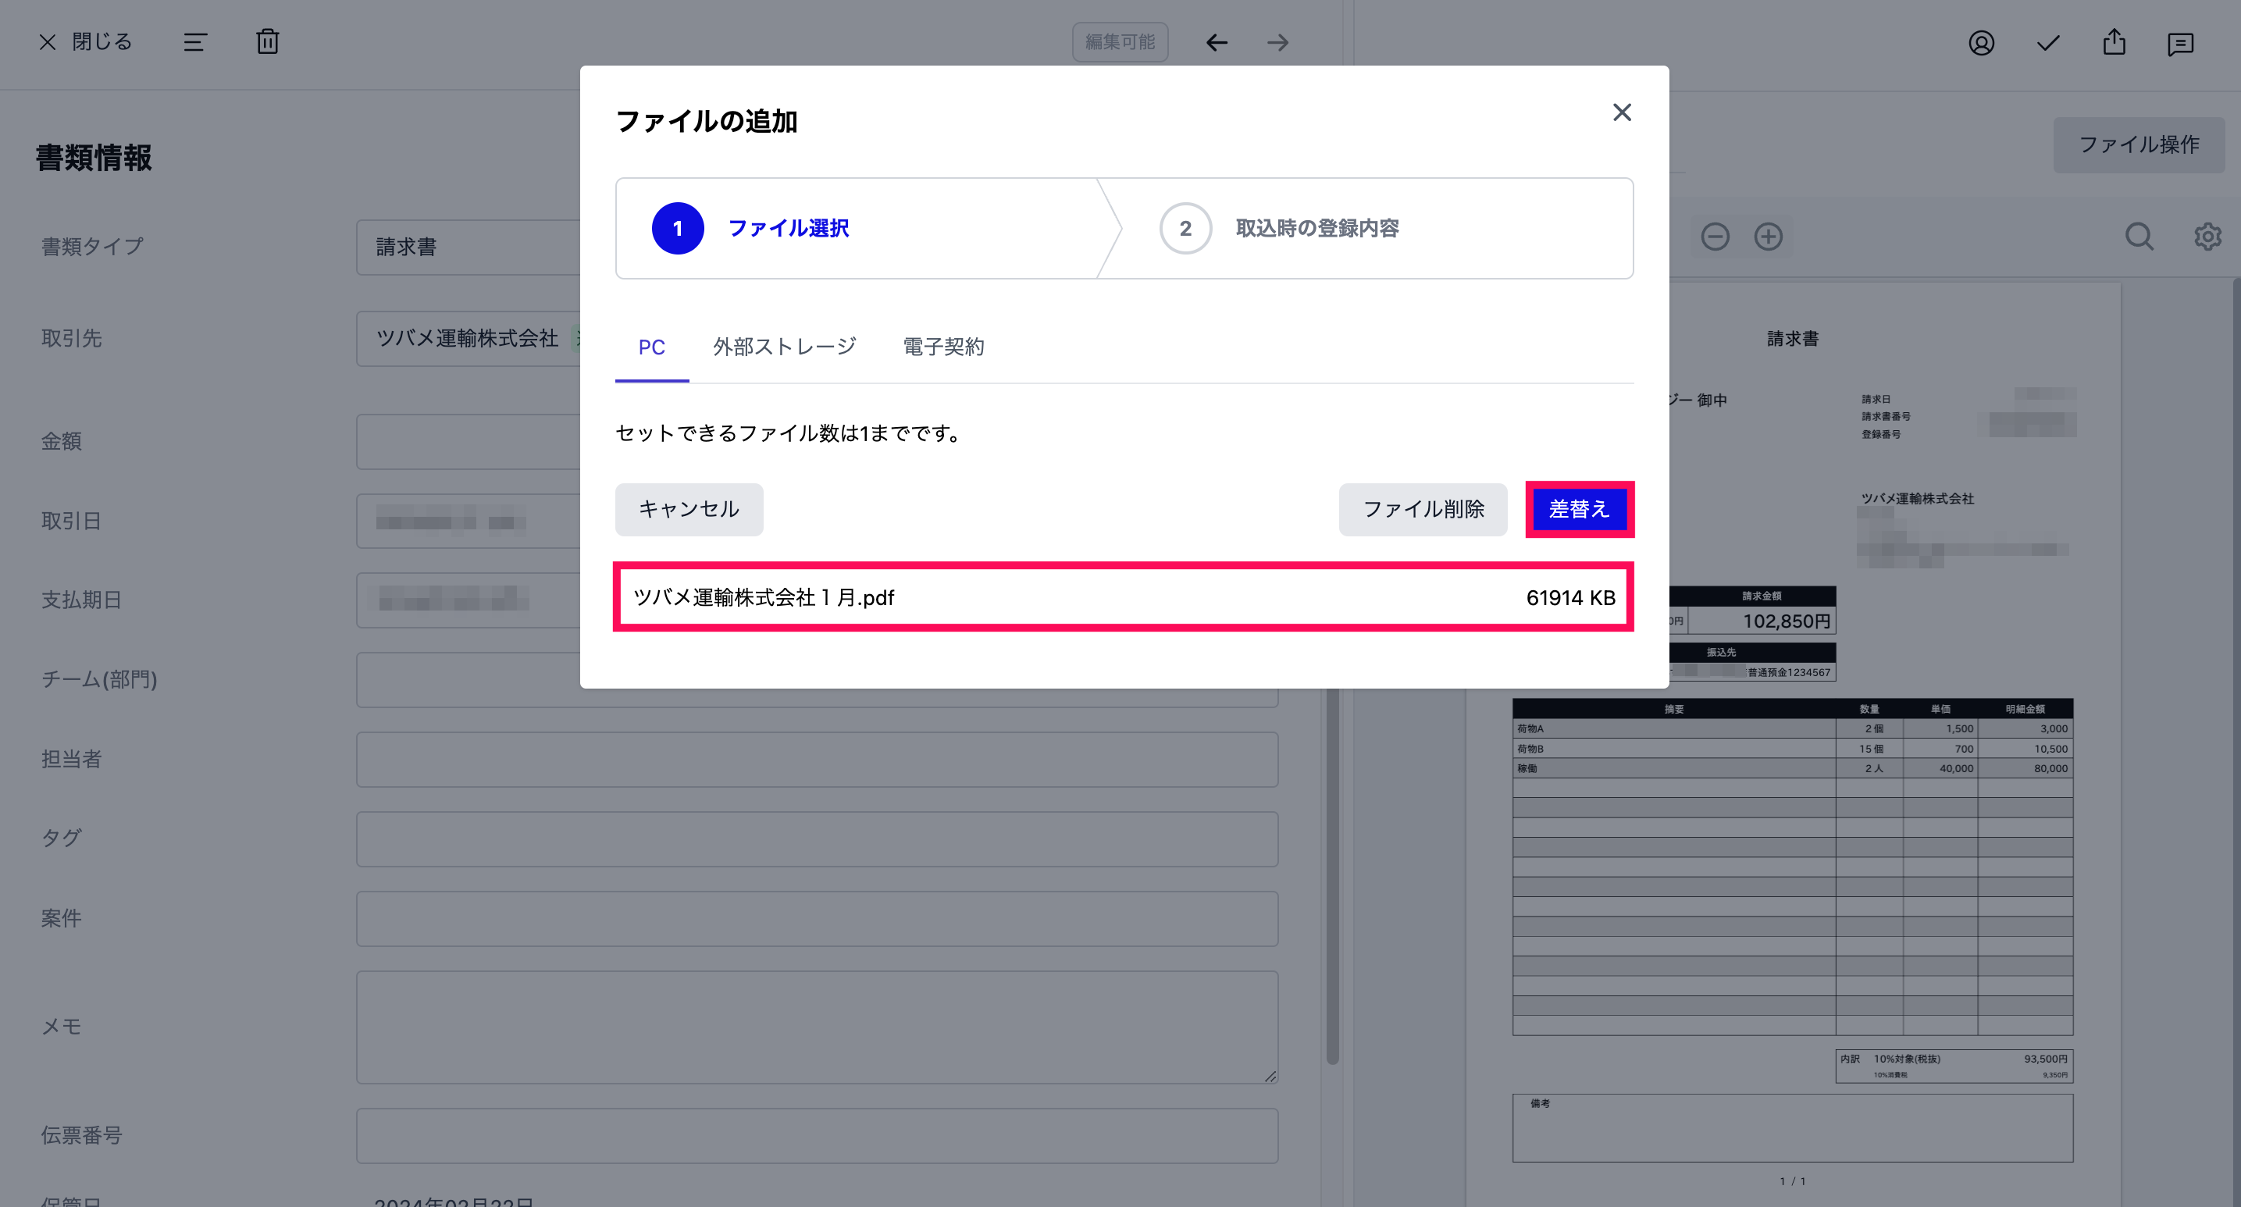Click the ファイル削除 button
The height and width of the screenshot is (1207, 2241).
click(x=1423, y=510)
